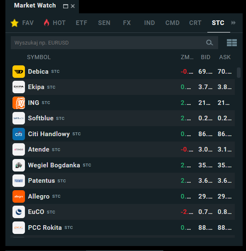
Task: Click the instrument list scrollbar thumb
Action: click(239, 73)
